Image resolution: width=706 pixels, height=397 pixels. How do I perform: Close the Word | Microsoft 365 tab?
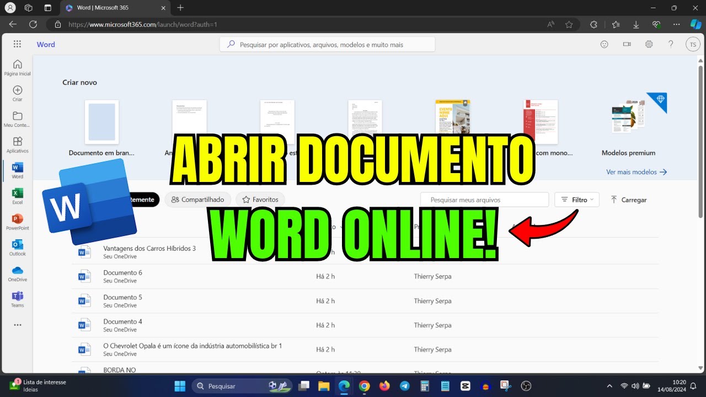tap(164, 8)
